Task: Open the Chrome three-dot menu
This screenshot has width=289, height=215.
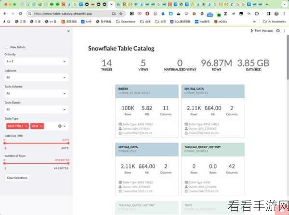Action: 284,13
